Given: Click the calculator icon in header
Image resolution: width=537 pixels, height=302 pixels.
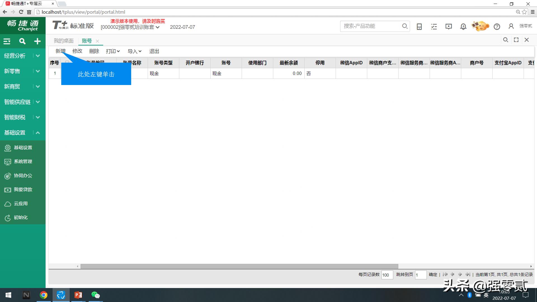Looking at the screenshot, I should (419, 27).
